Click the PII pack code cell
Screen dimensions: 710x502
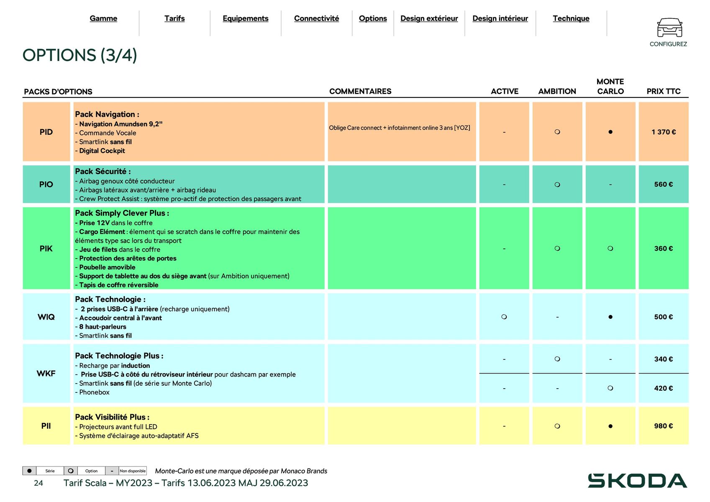pos(46,426)
